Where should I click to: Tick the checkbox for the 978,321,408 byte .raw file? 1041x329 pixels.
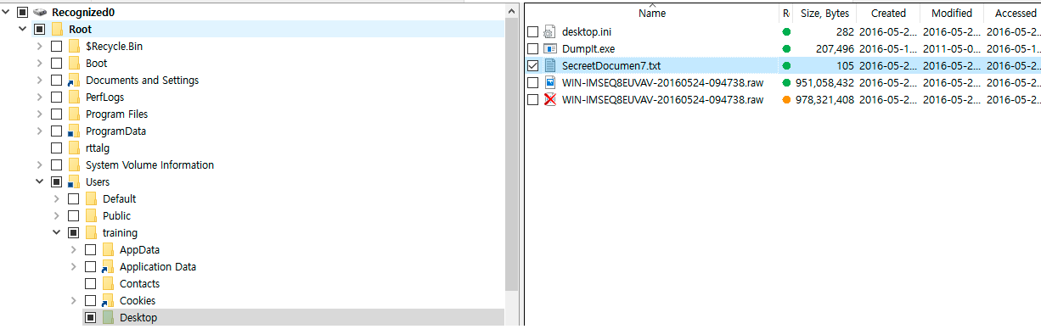[x=532, y=100]
